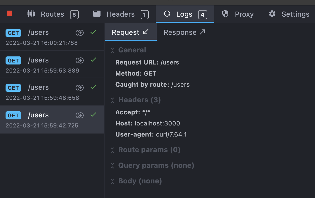Select the log entry at 15:59:48:658
This screenshot has height=198, width=315.
52,92
